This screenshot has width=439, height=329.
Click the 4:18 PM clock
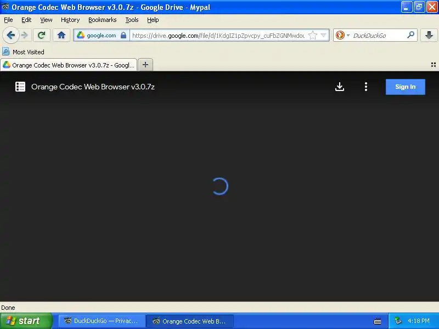tap(419, 321)
